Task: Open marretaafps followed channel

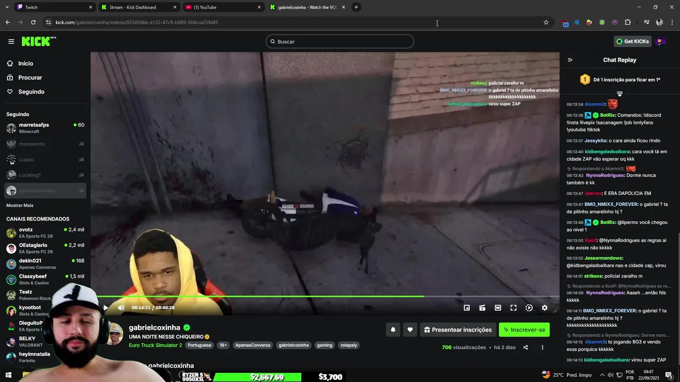Action: [x=45, y=128]
